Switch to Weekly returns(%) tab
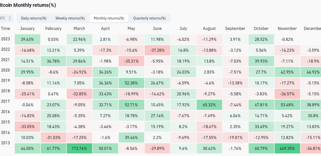 tap(70, 18)
